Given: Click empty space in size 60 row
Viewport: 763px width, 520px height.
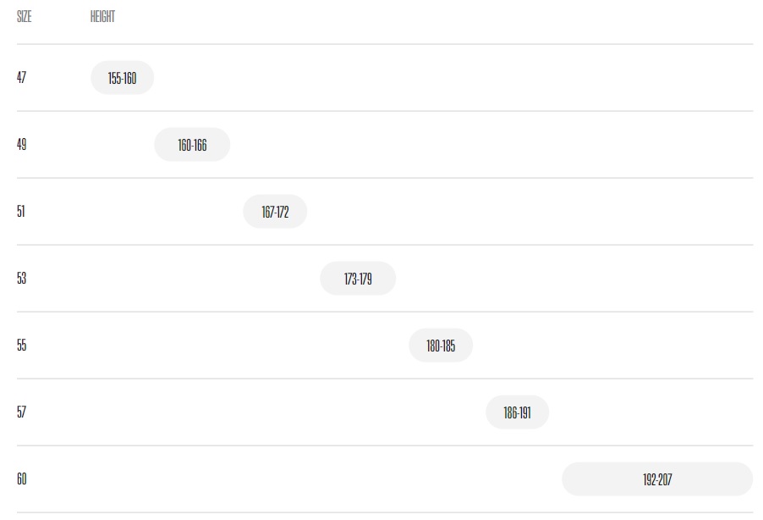Looking at the screenshot, I should 292,479.
